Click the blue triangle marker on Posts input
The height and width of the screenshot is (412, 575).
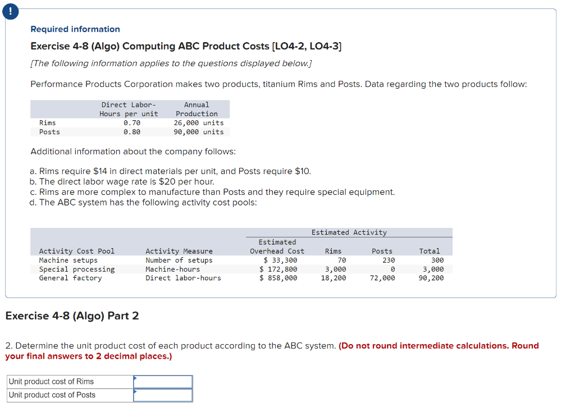[x=135, y=392]
